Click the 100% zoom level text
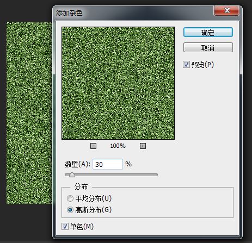This screenshot has width=252, height=243. 118,146
